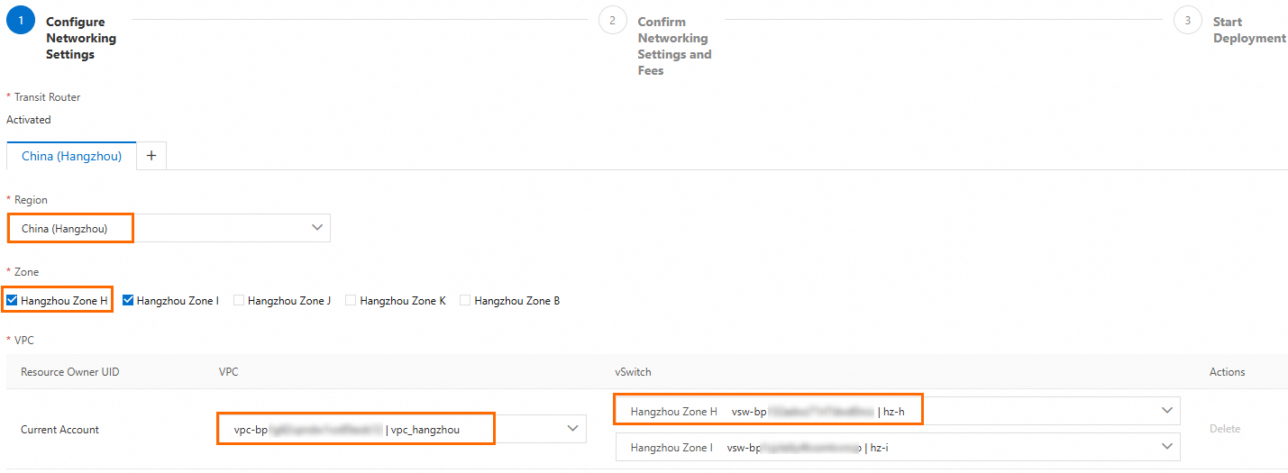Enable Hangzhou Zone B checkbox

point(465,300)
